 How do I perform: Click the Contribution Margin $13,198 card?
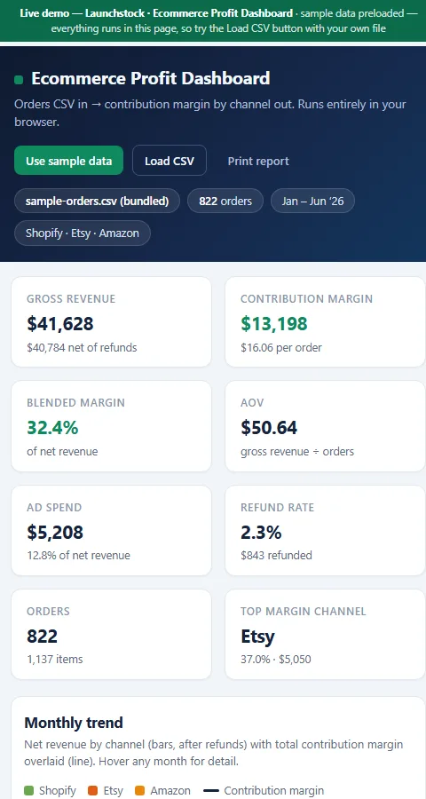tap(325, 321)
